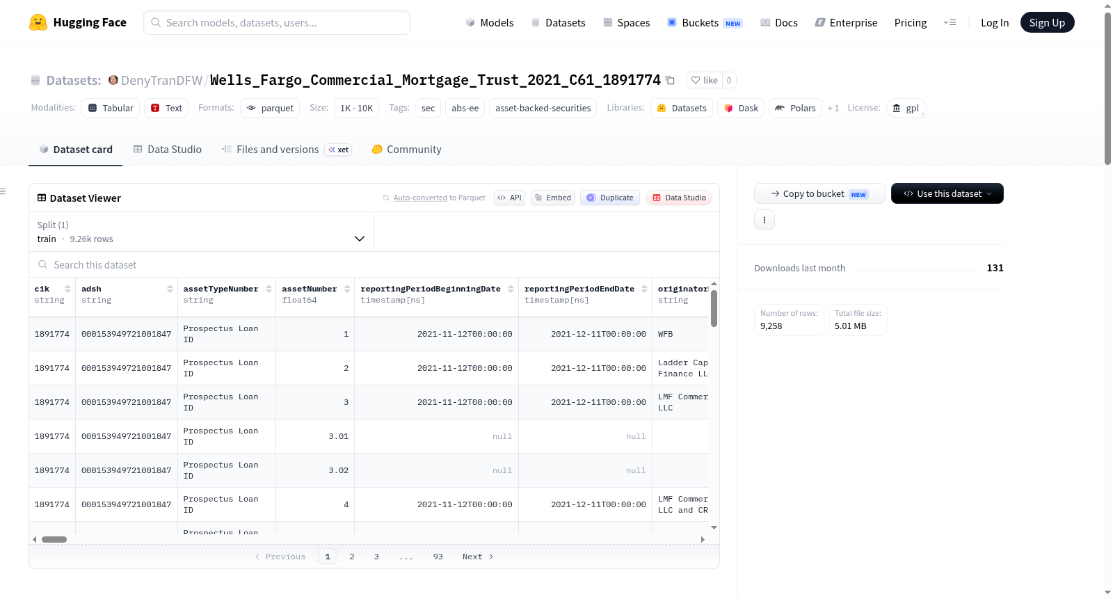Screen dimensions: 1113x599
Task: Go to page 3 of the dataset
Action: (376, 557)
